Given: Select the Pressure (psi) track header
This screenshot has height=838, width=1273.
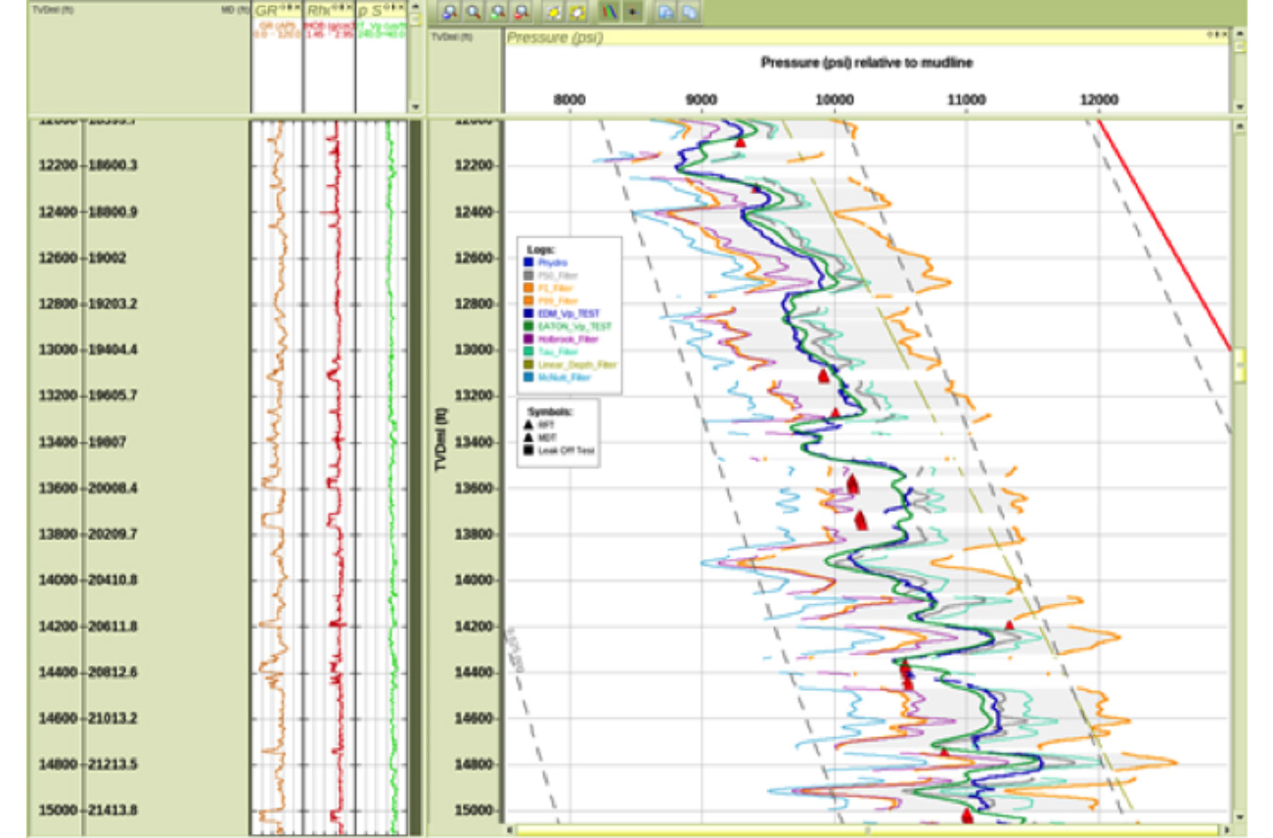Looking at the screenshot, I should (554, 37).
